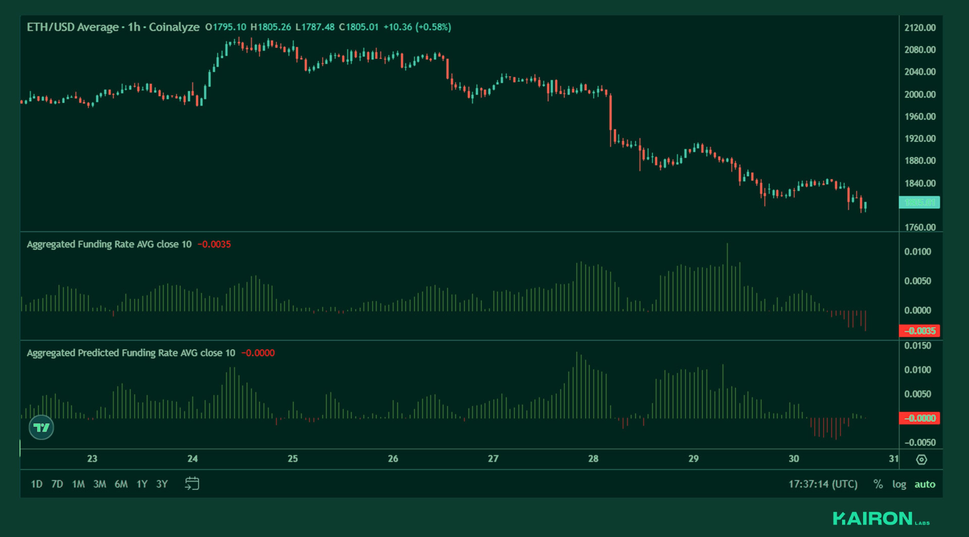Click Aggregated Predicted Funding Rate label

130,353
